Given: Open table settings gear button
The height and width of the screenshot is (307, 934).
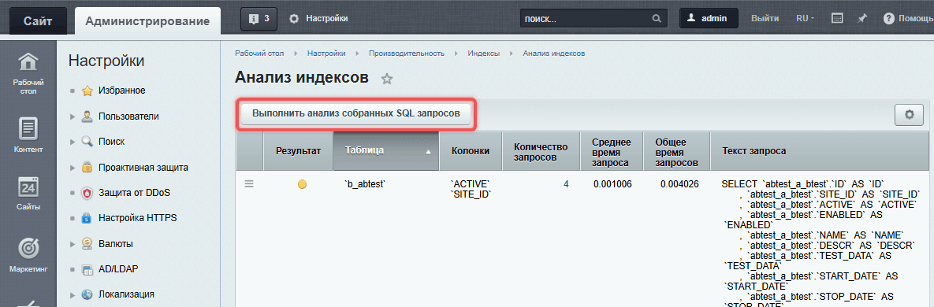Looking at the screenshot, I should 909,114.
